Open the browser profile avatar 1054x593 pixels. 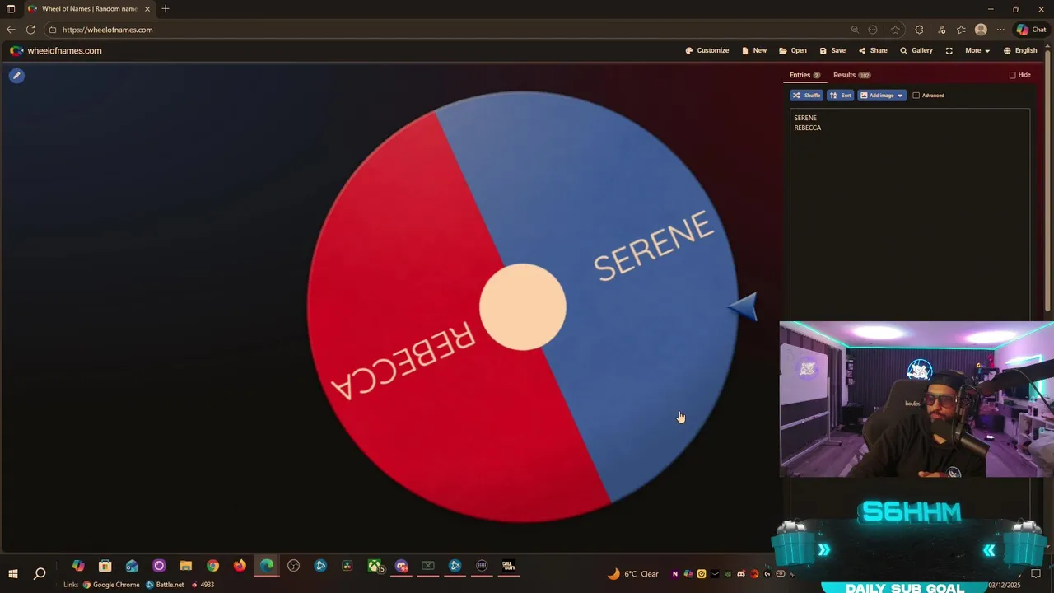click(981, 30)
